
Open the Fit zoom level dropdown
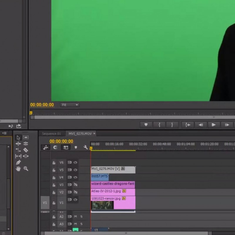click(x=70, y=105)
